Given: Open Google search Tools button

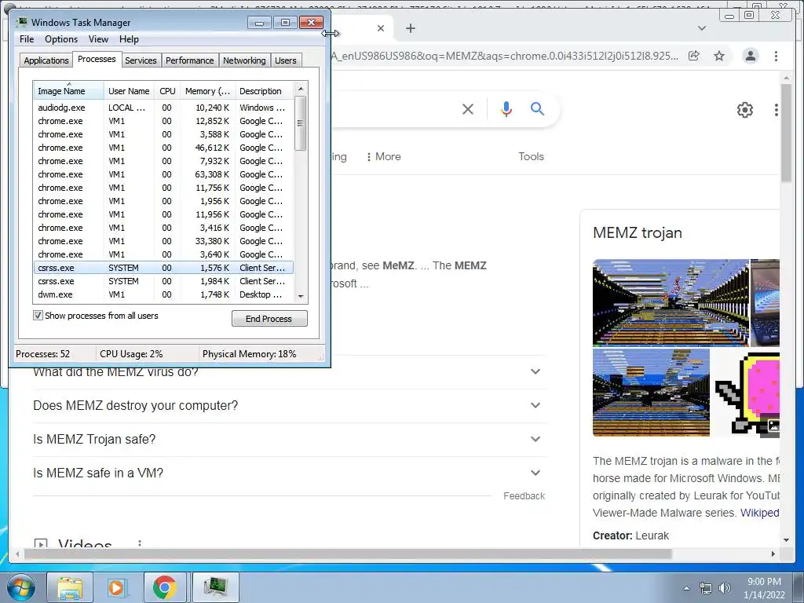Looking at the screenshot, I should click(531, 157).
